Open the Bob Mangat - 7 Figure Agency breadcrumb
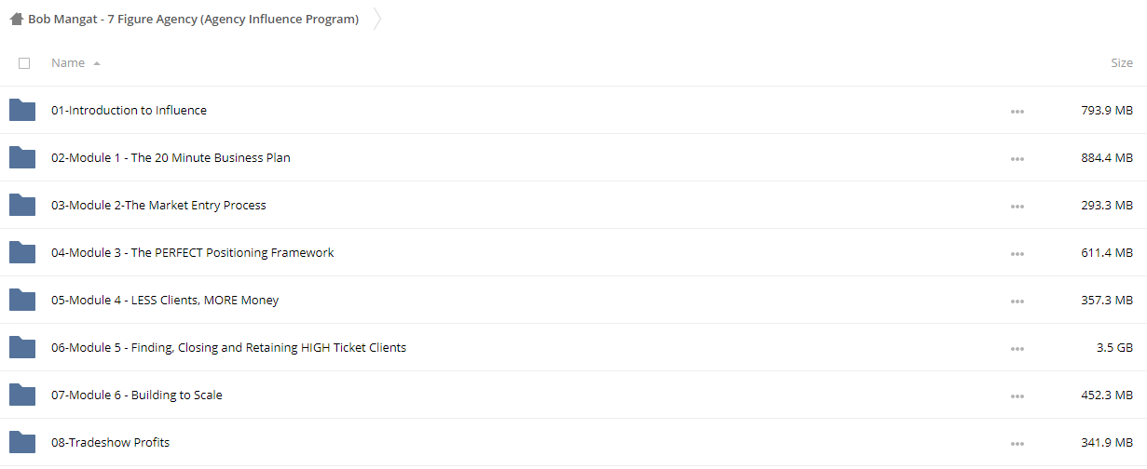The height and width of the screenshot is (469, 1147). coord(193,20)
